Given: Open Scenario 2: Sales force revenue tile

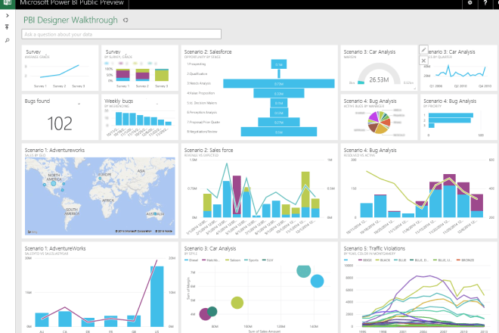Looking at the screenshot, I should 259,191.
